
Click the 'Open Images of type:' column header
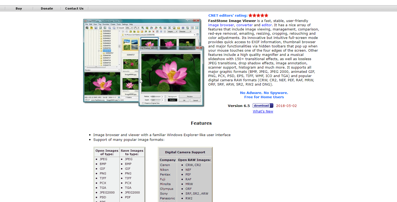pyautogui.click(x=107, y=152)
